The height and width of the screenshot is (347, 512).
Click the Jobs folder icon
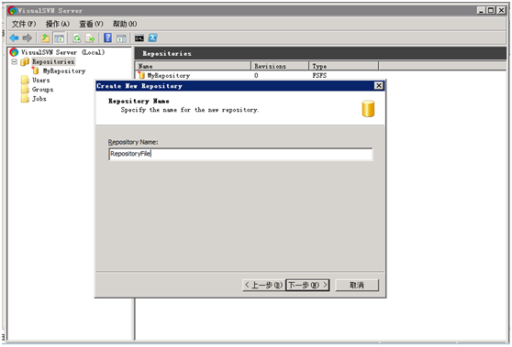coord(25,99)
